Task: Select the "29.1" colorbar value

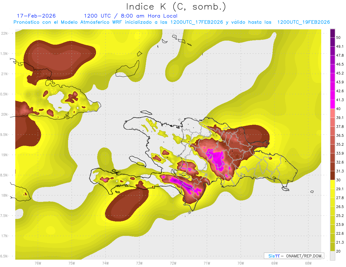Action: tap(340, 189)
